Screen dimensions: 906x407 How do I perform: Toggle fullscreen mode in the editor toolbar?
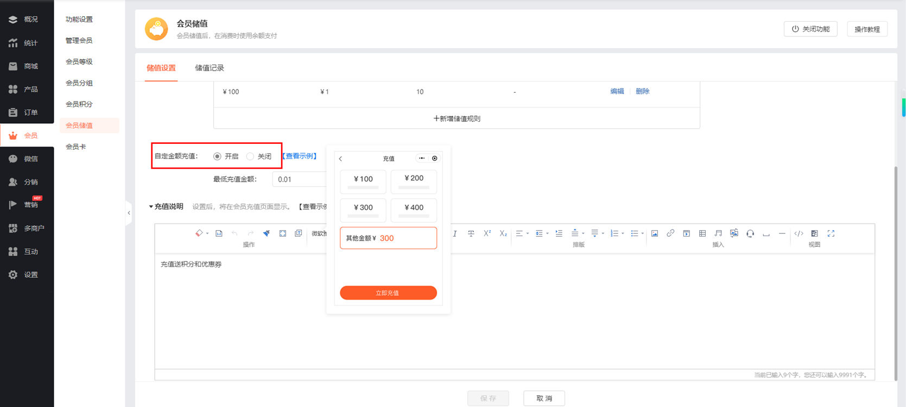pos(831,233)
